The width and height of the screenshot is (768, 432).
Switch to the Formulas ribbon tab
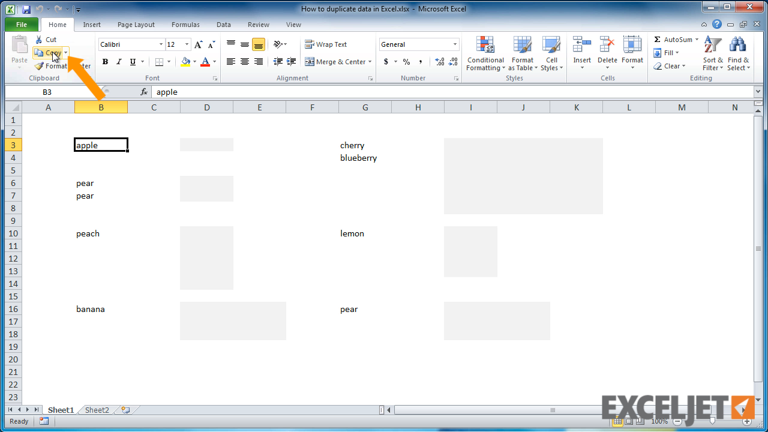click(185, 25)
